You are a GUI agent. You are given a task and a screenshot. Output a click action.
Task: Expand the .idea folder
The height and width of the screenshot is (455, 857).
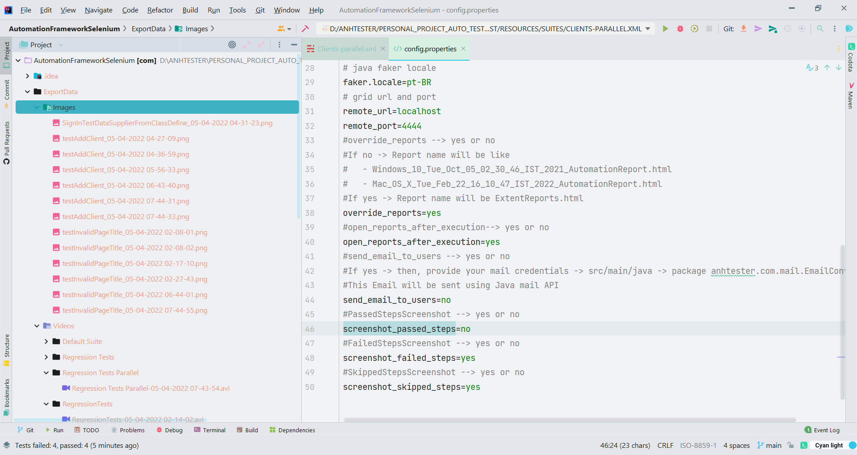point(28,76)
